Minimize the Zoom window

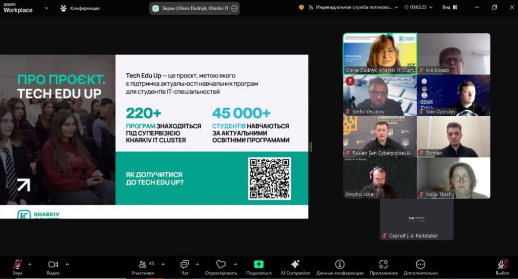[477, 7]
